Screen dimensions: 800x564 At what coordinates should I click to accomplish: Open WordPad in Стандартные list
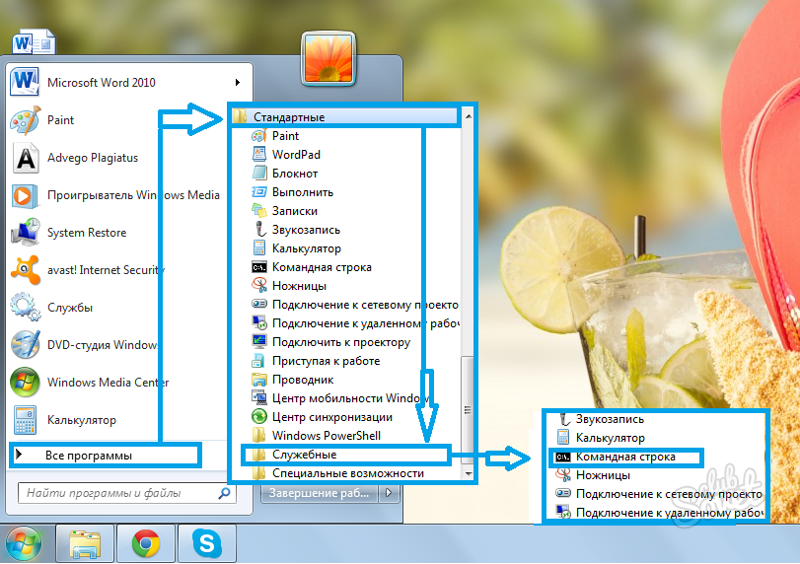point(296,155)
